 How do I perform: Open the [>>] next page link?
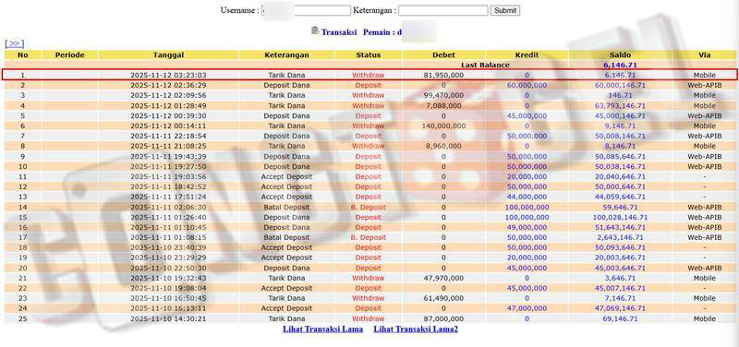pos(14,43)
